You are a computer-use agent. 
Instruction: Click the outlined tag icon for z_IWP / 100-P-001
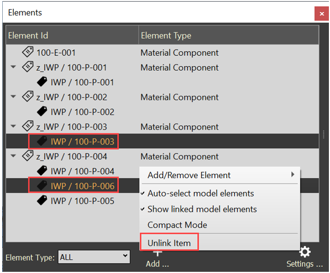[28, 67]
